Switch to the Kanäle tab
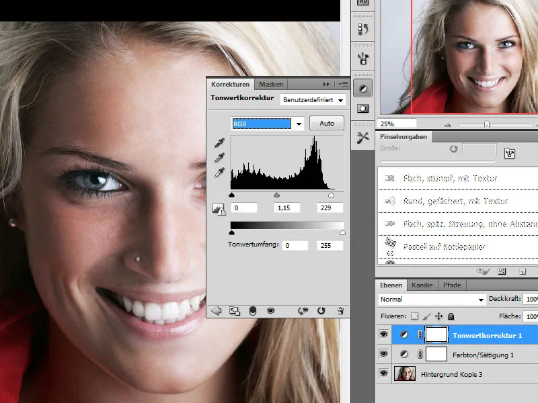 (422, 285)
